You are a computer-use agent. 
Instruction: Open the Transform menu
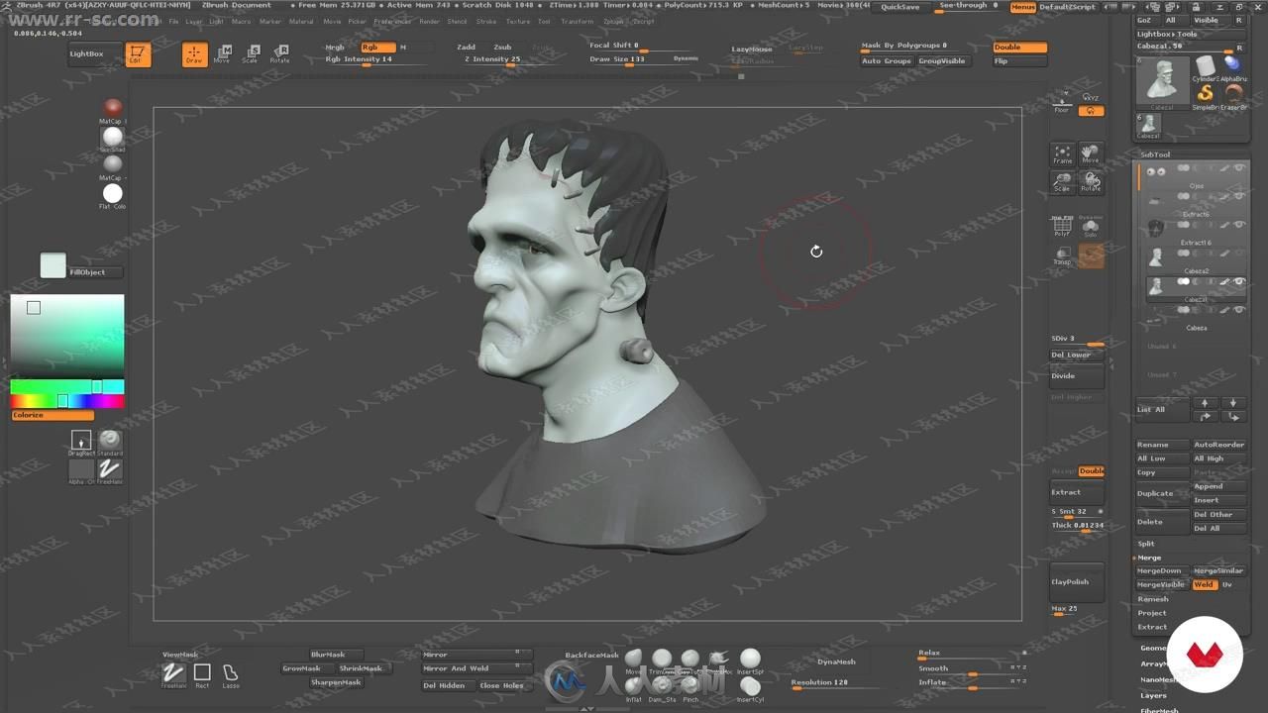point(577,21)
